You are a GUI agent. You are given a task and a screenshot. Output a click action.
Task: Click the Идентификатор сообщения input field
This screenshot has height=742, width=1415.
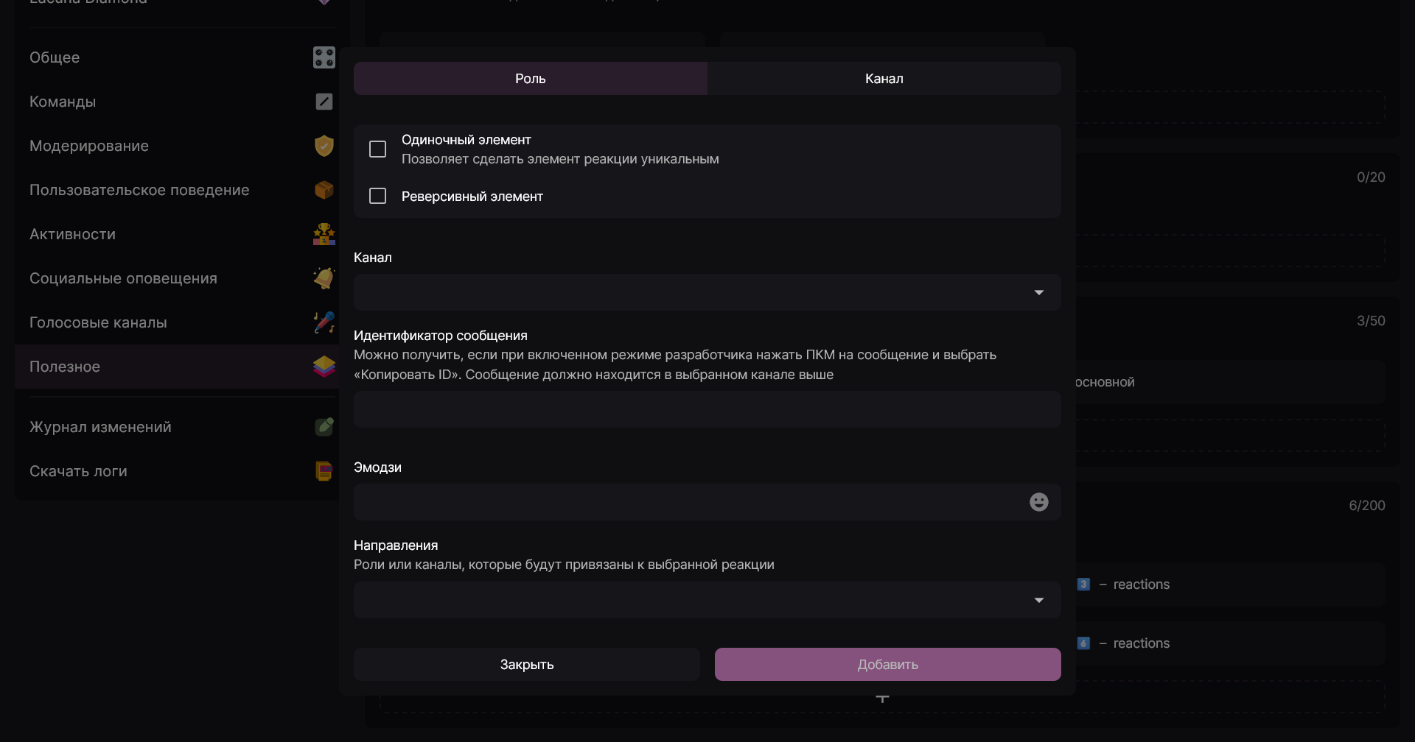(707, 409)
